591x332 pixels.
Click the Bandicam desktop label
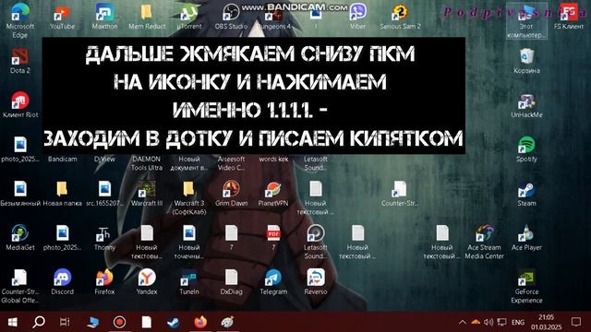62,159
